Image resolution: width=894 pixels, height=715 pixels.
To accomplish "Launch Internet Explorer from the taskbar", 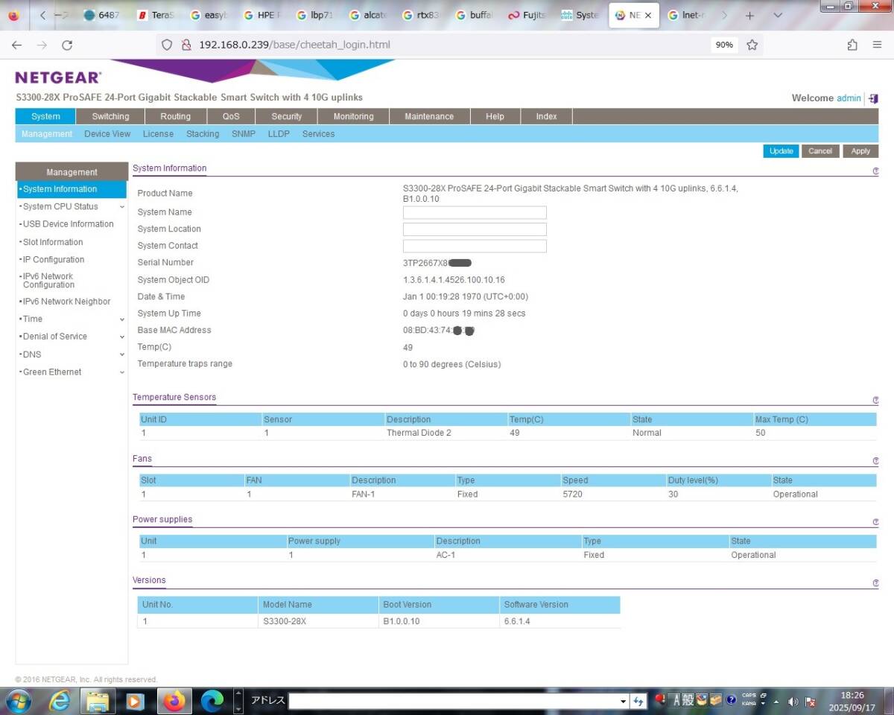I will point(60,701).
